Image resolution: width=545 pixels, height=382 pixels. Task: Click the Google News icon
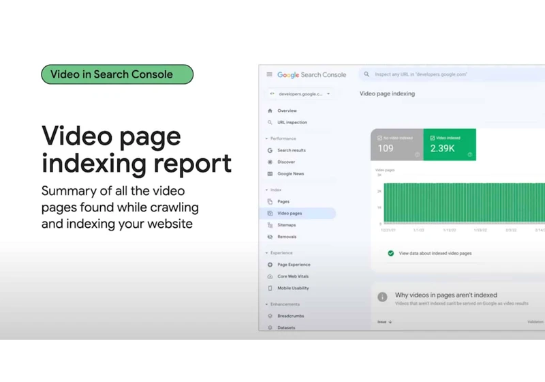click(x=270, y=174)
